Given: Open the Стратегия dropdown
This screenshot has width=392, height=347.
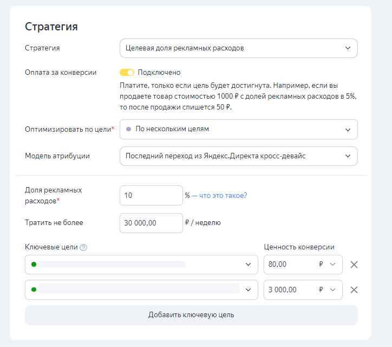Looking at the screenshot, I should 238,48.
